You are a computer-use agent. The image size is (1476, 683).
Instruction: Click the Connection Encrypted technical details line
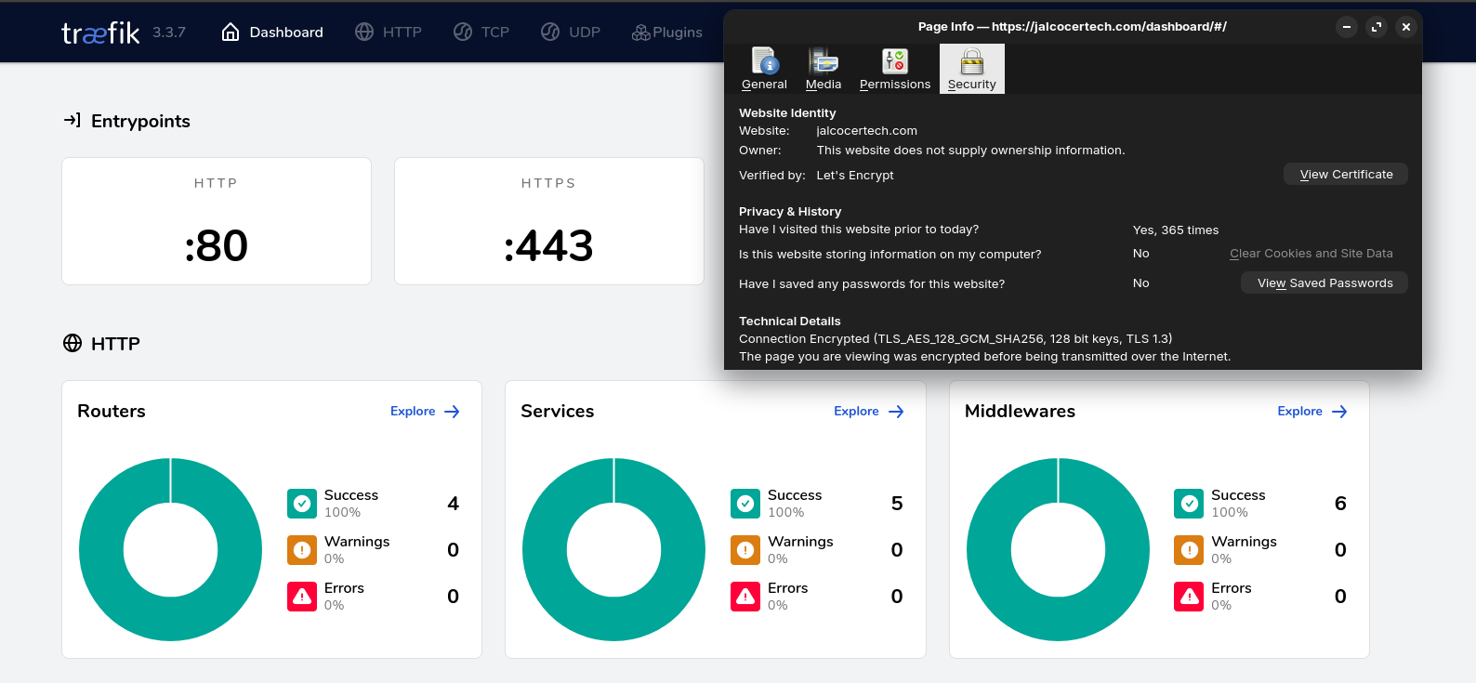pos(955,339)
